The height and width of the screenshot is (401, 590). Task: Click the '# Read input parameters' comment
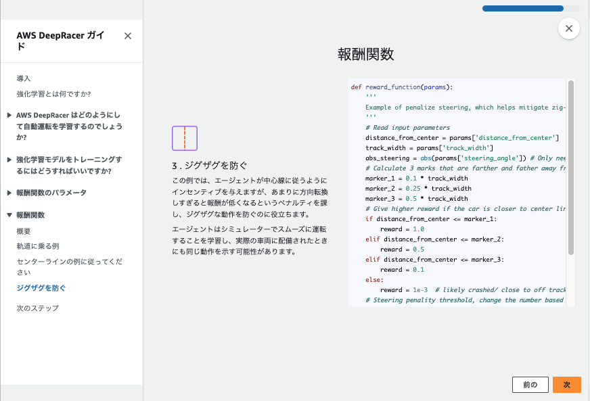click(x=407, y=128)
